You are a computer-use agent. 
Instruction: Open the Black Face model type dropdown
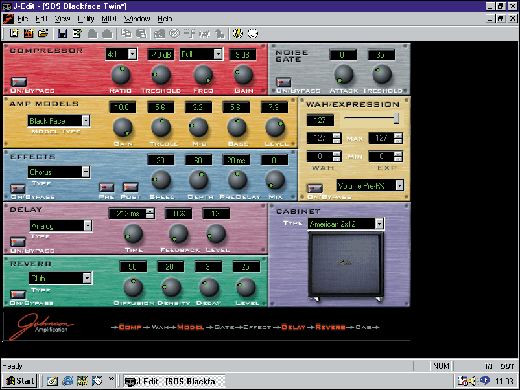(86, 120)
